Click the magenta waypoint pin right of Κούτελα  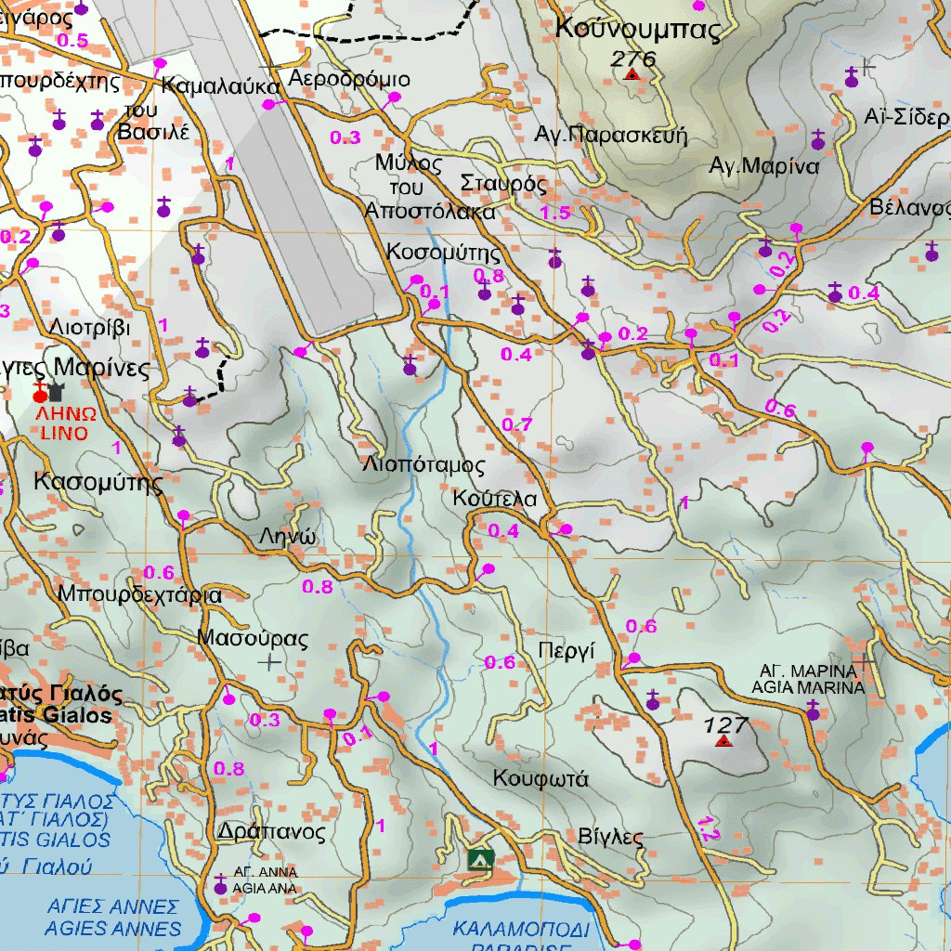tap(565, 529)
